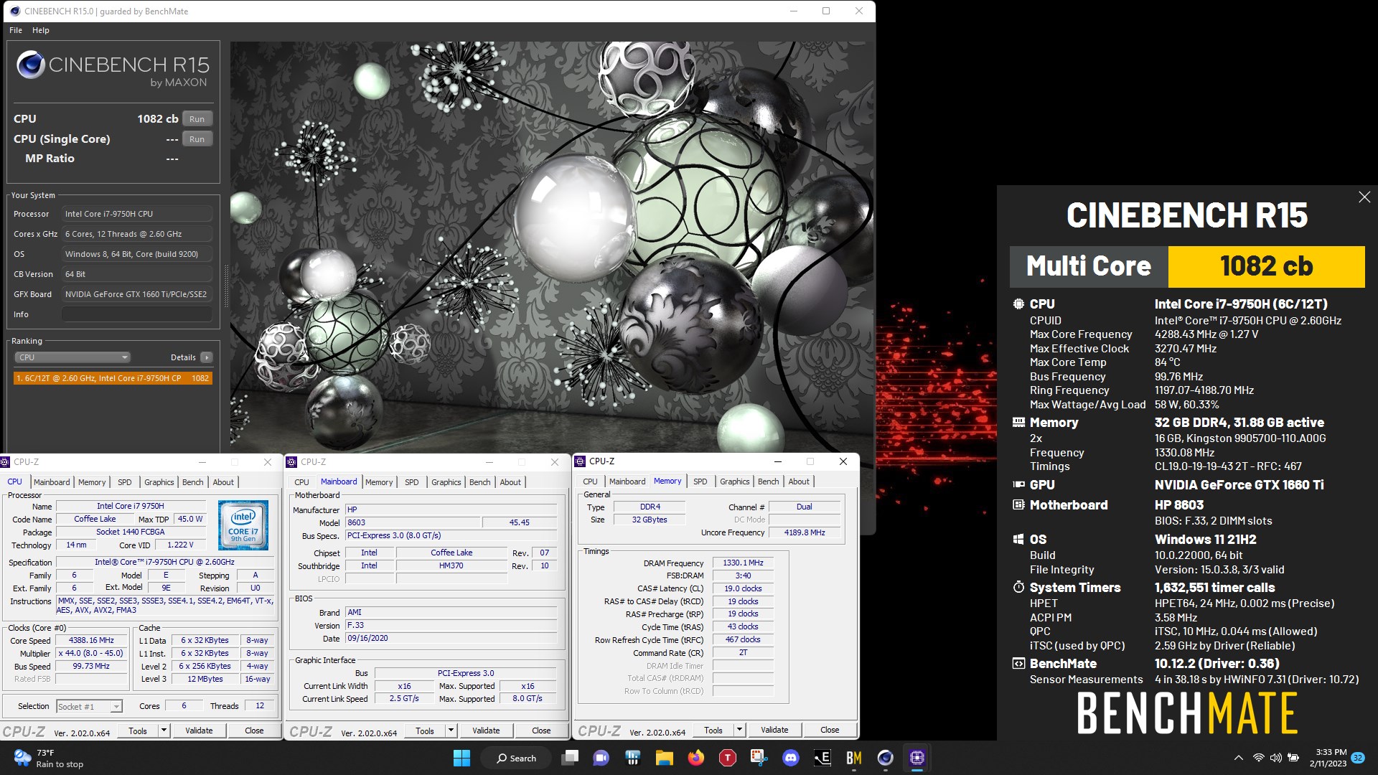Click Tools button in right CPU-Z

(713, 731)
